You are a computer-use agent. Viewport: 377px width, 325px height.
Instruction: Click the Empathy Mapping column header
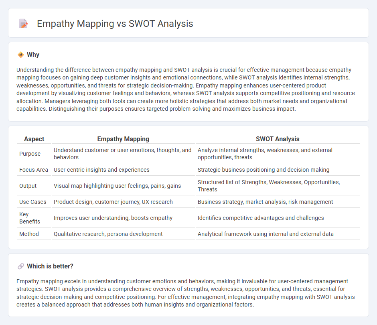coord(123,139)
